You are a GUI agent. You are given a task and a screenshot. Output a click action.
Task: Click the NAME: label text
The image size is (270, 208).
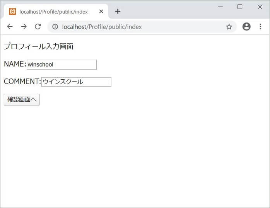tap(15, 64)
